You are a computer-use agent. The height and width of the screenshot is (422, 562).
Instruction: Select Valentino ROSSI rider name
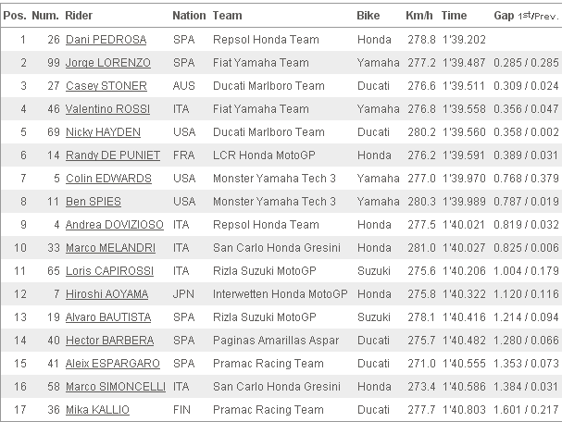[x=107, y=109]
